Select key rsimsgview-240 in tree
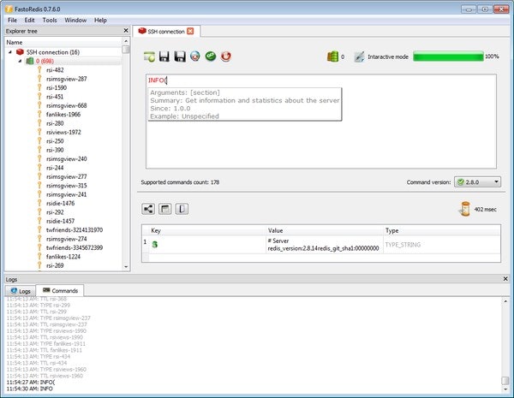Screen dimensions: 514x398 coord(67,159)
